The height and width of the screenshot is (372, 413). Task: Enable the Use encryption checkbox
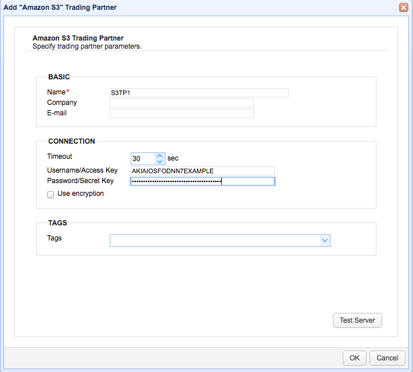(51, 195)
